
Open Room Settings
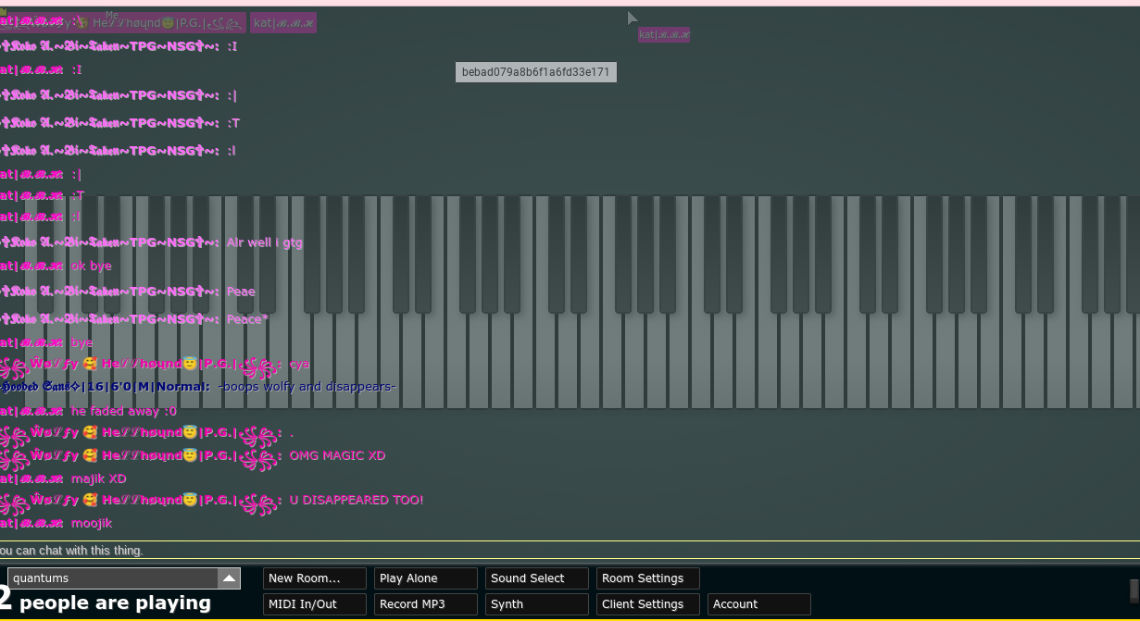tap(648, 578)
